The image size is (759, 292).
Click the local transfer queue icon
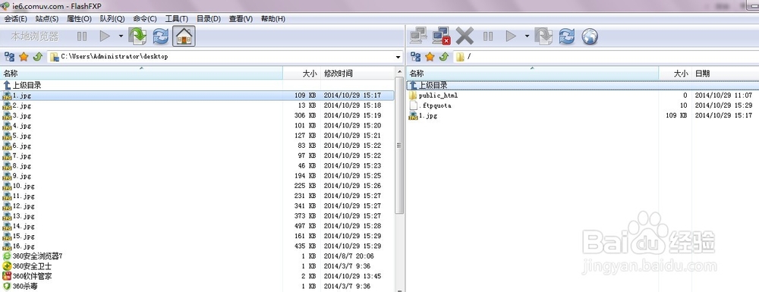tap(137, 36)
